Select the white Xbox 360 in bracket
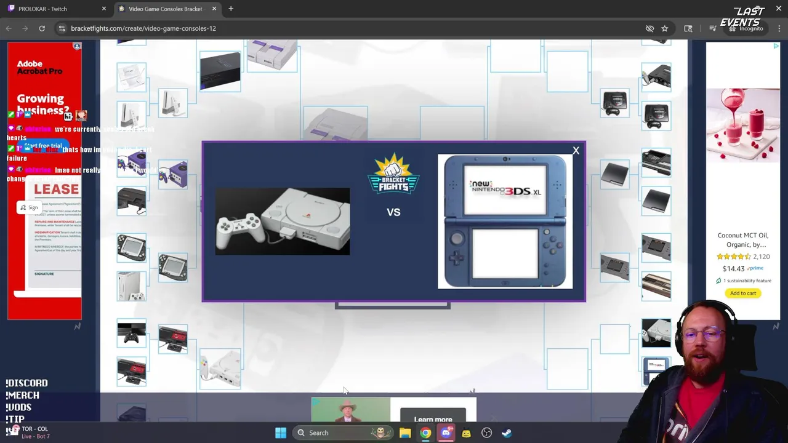This screenshot has height=443, width=788. click(132, 286)
